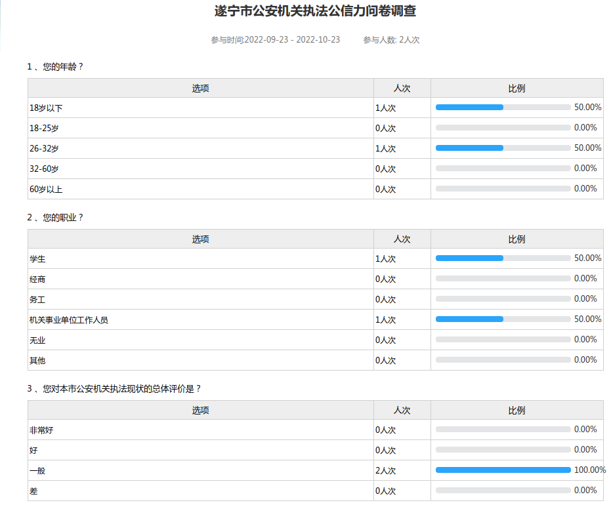Click the 经商 option label
Screen dimensions: 611x507
pyautogui.click(x=37, y=279)
